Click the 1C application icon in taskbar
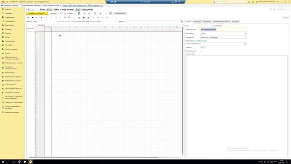 (x=30, y=162)
